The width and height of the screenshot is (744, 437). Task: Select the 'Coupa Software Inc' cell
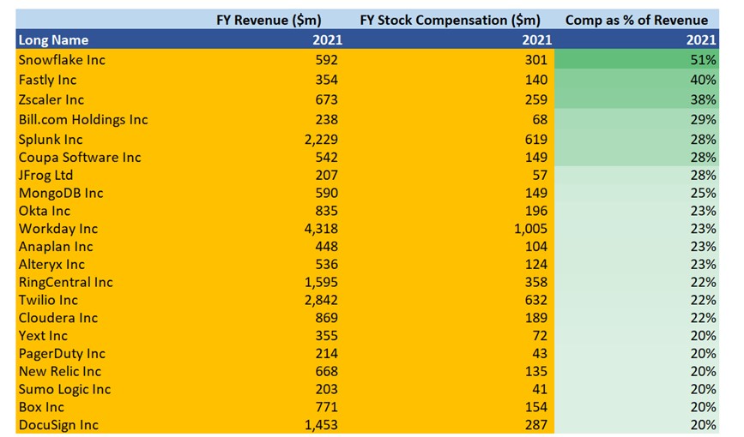pos(80,158)
